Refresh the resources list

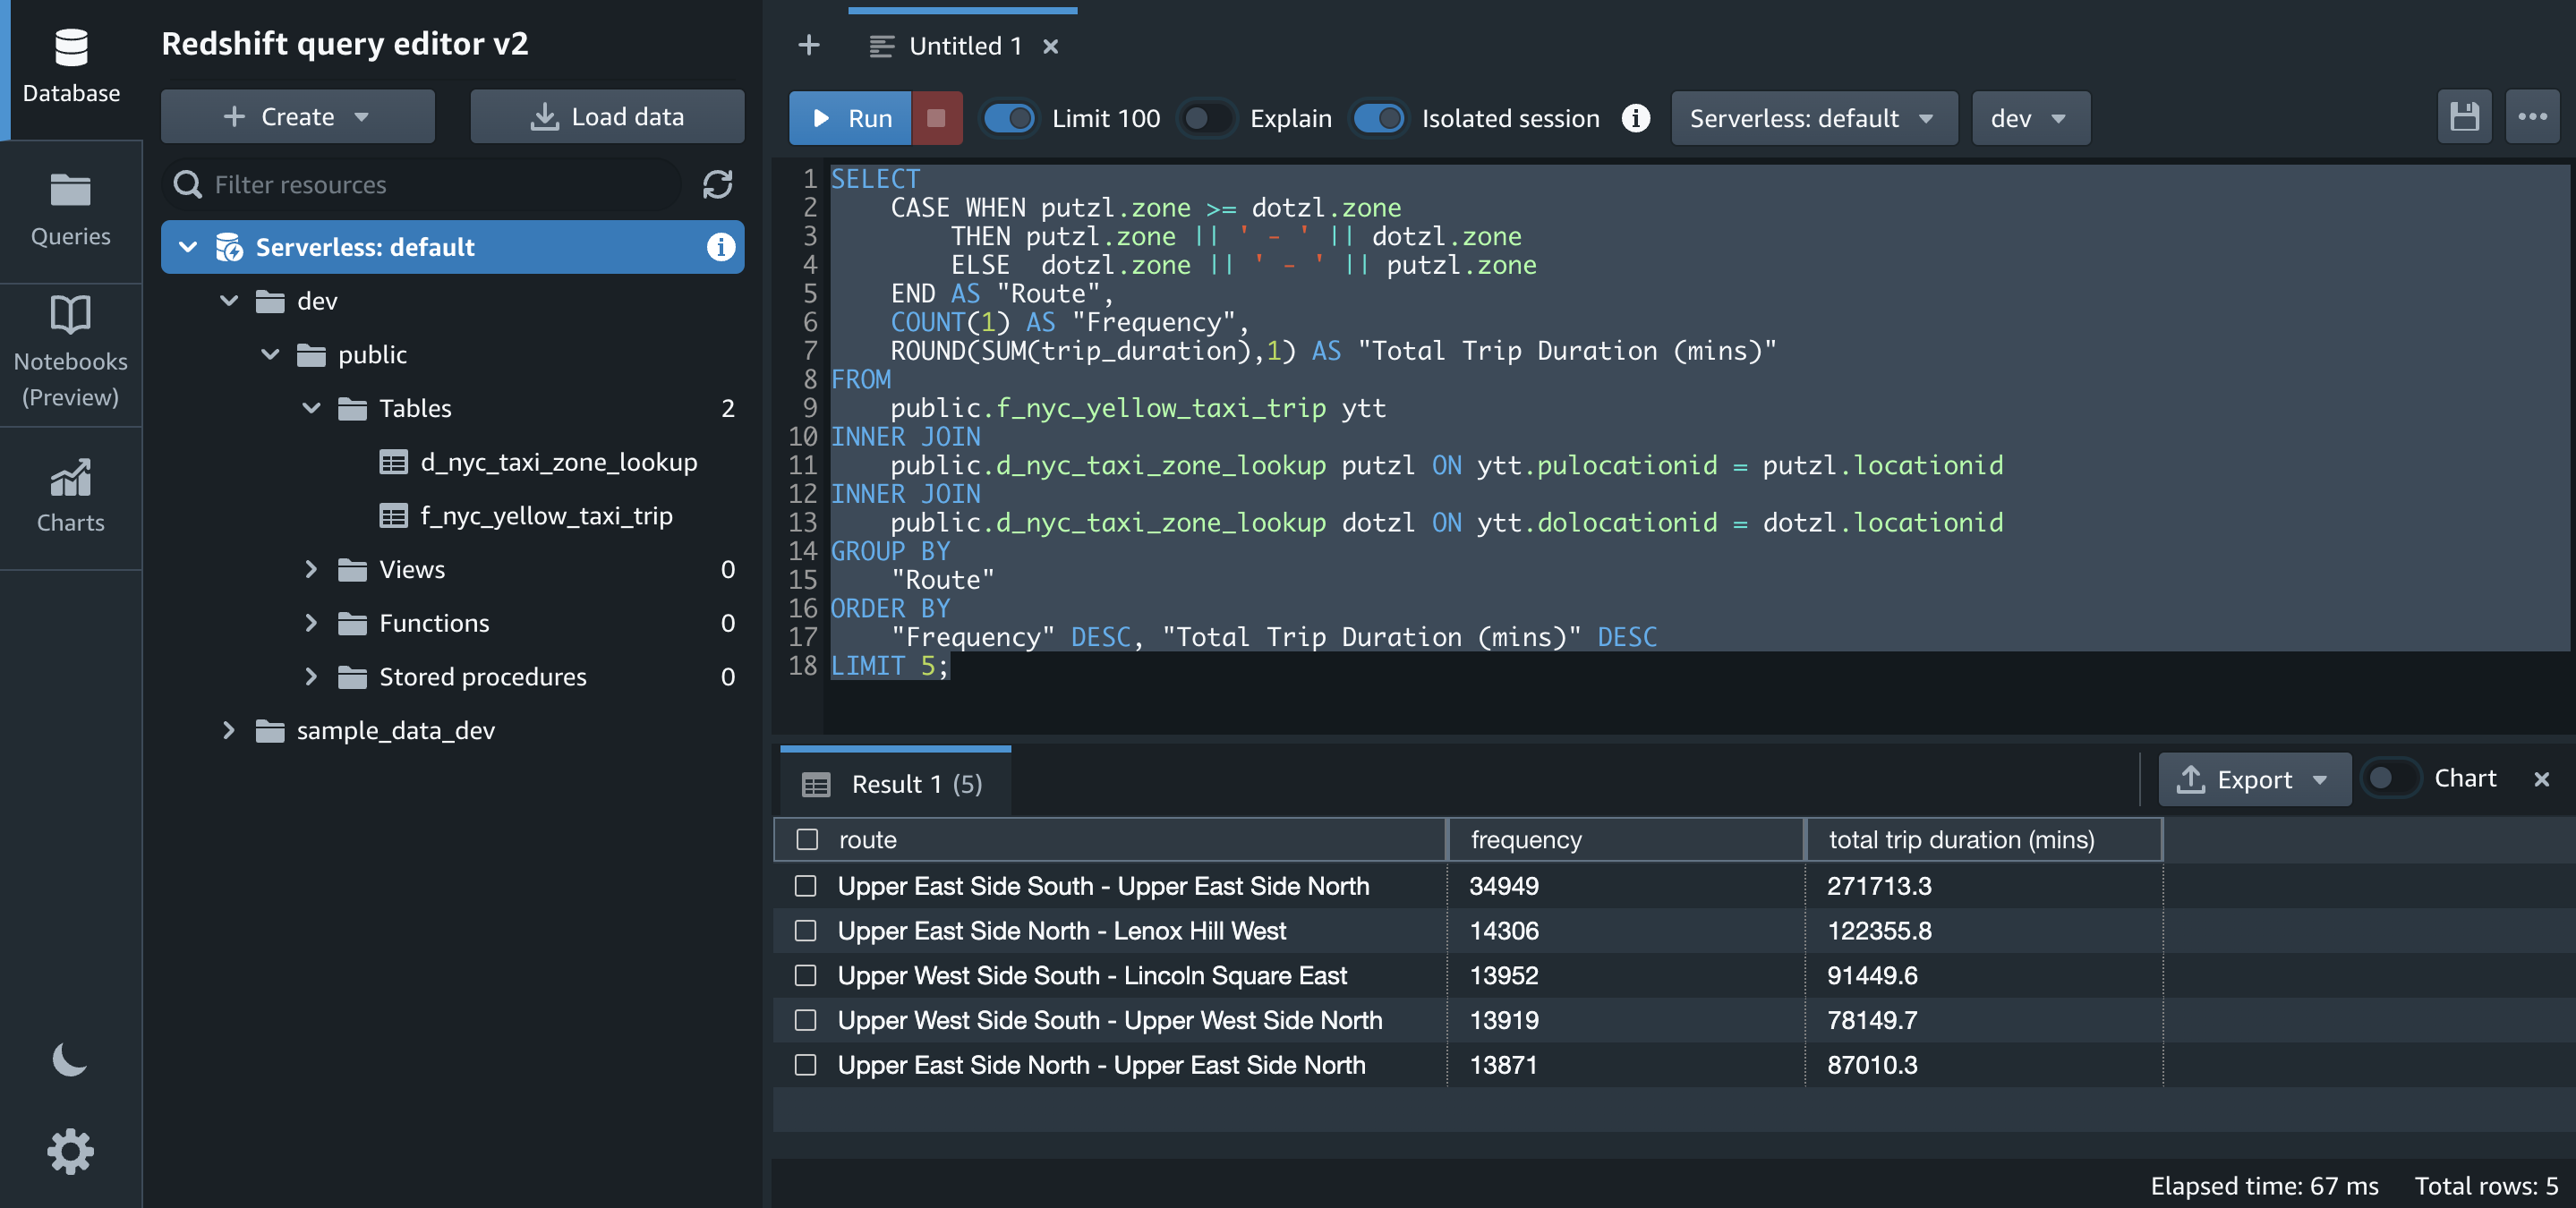[717, 184]
